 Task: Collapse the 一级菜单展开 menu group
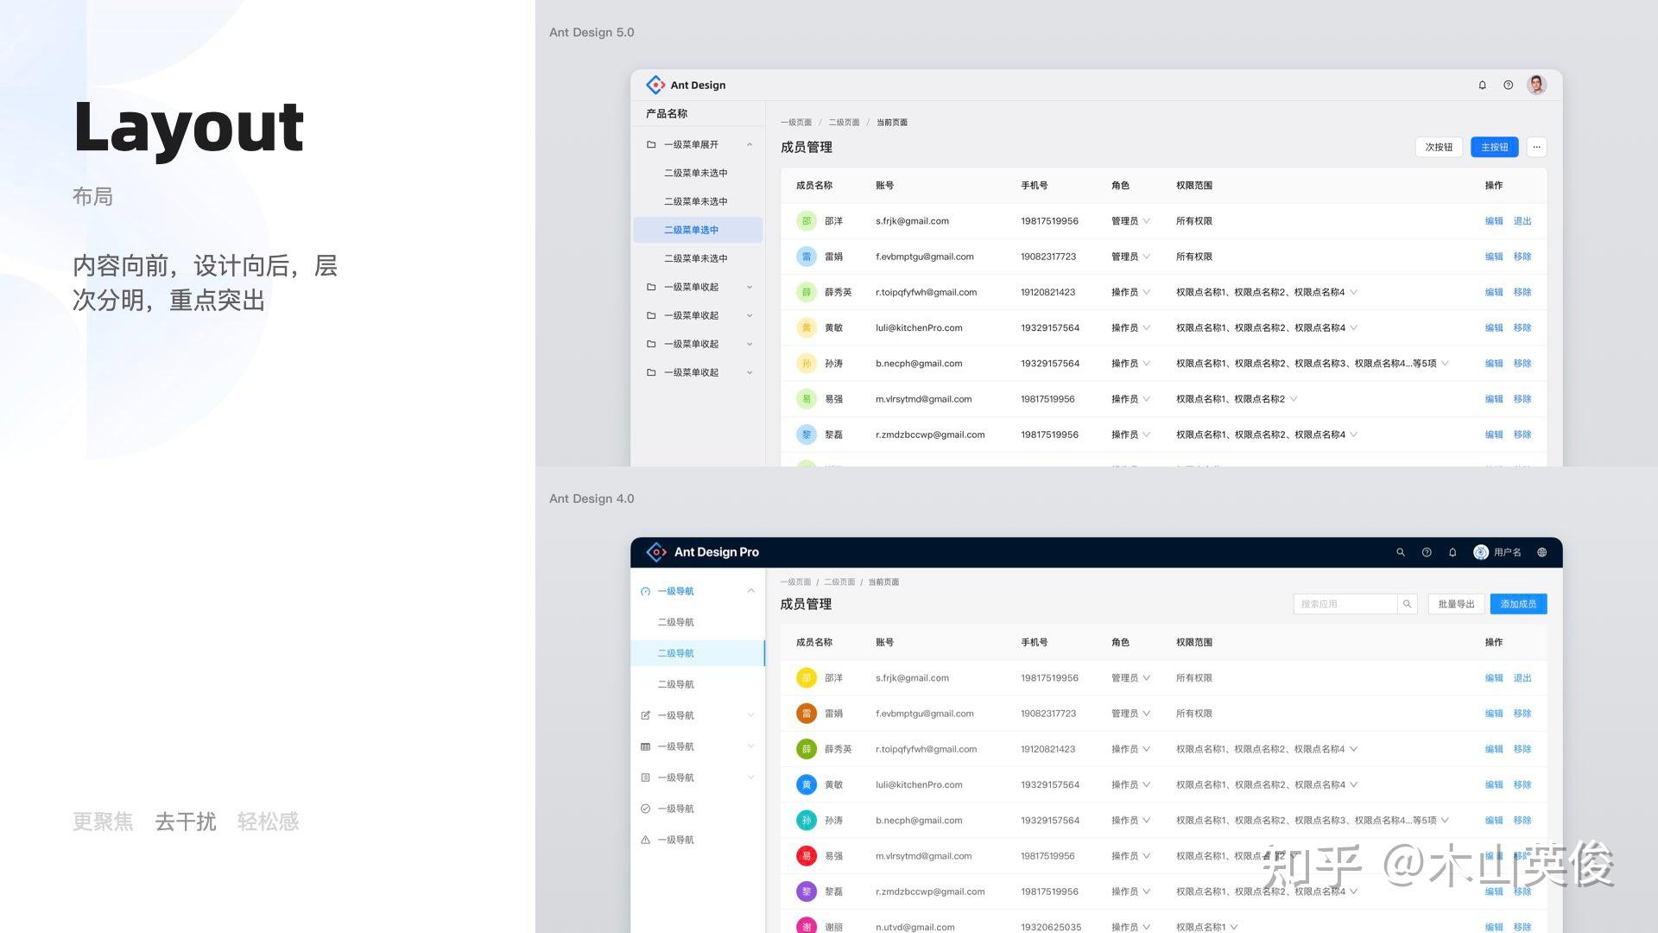pos(750,144)
